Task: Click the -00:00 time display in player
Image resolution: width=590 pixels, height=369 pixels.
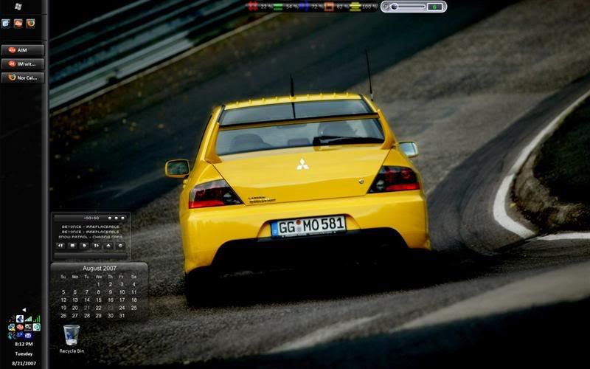Action: (x=91, y=218)
